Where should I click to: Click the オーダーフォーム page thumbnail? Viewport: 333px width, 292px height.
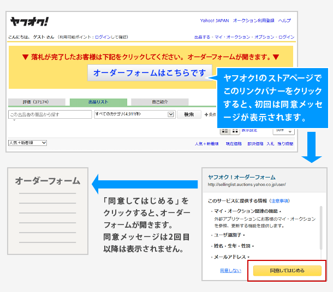point(48,211)
